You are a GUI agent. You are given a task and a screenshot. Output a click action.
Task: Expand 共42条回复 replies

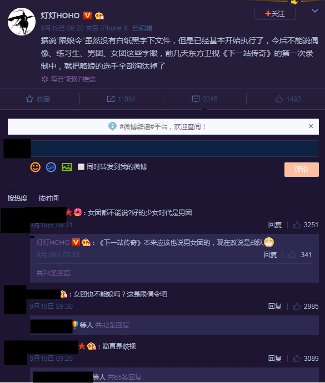112,325
